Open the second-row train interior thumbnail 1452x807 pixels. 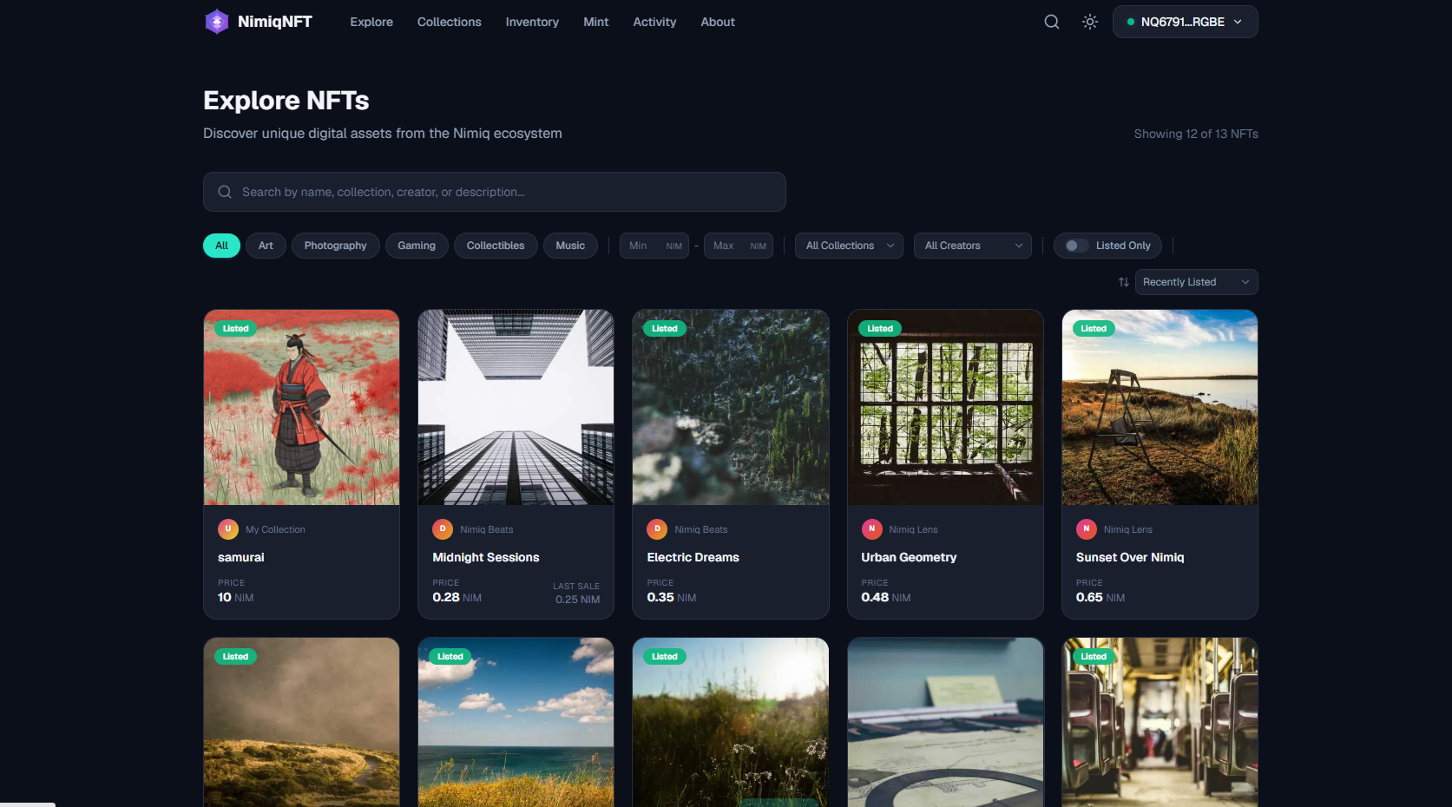[x=1160, y=723]
